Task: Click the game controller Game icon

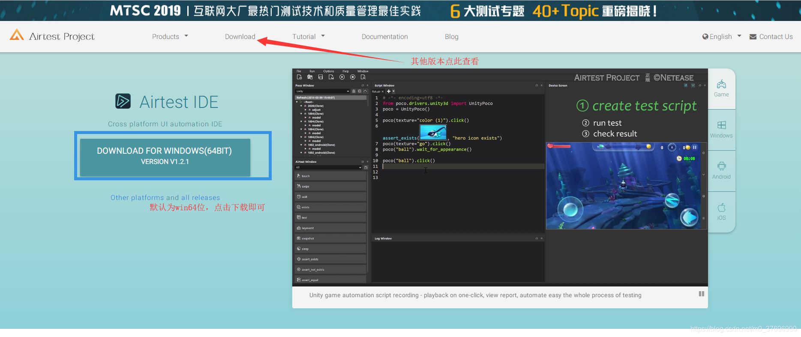Action: pyautogui.click(x=721, y=84)
